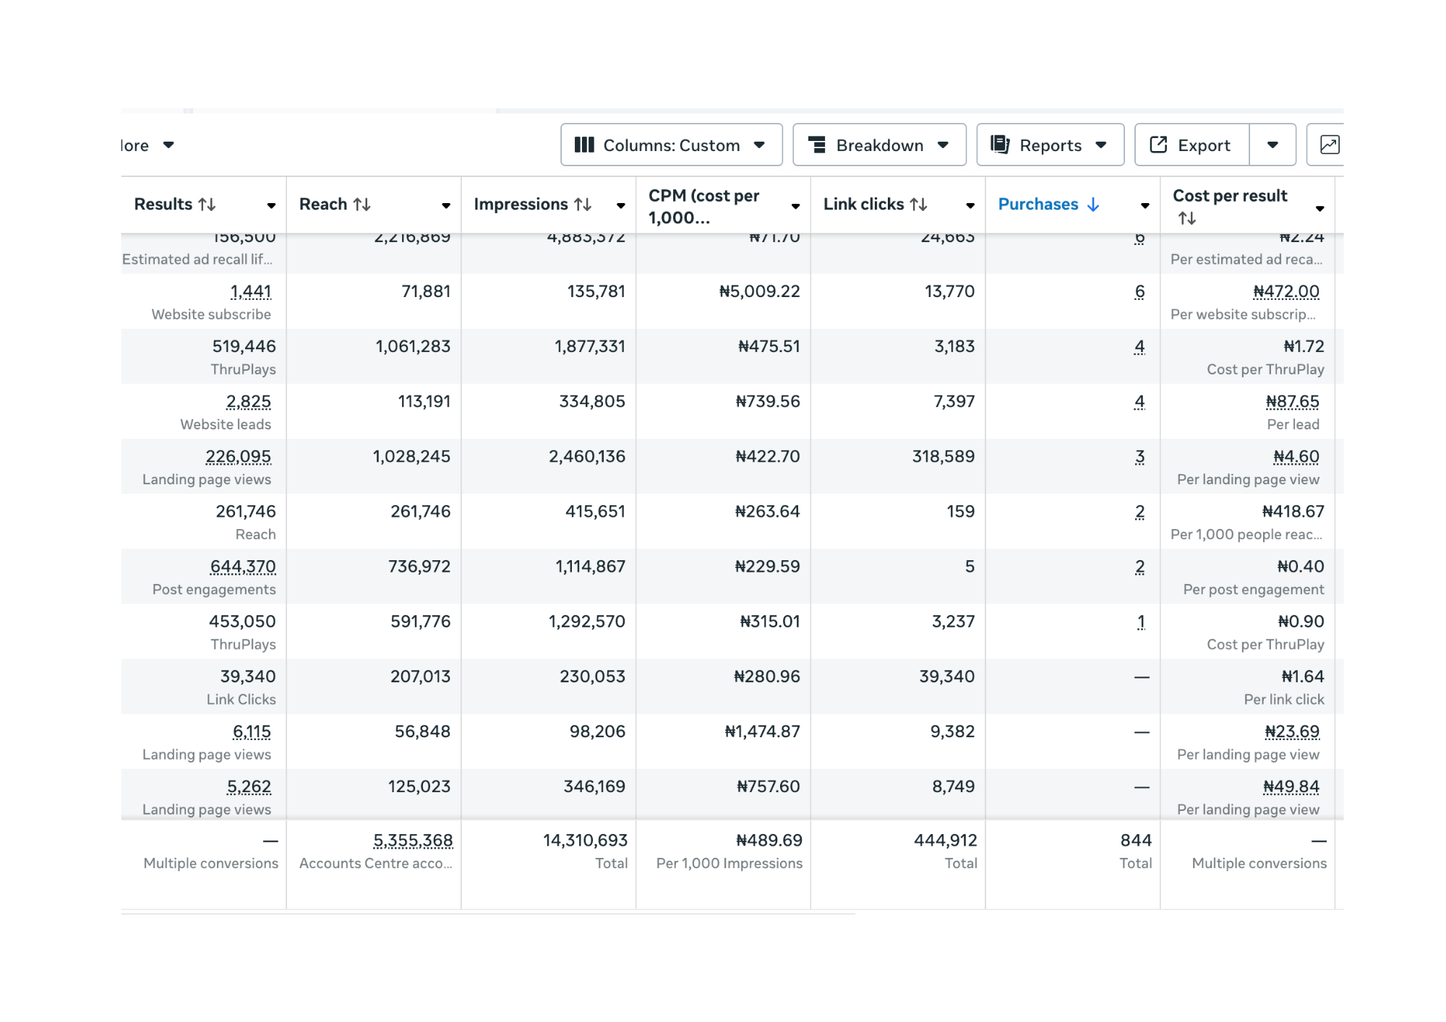Open the Columns: Custom dropdown
The height and width of the screenshot is (1022, 1446).
[x=671, y=145]
